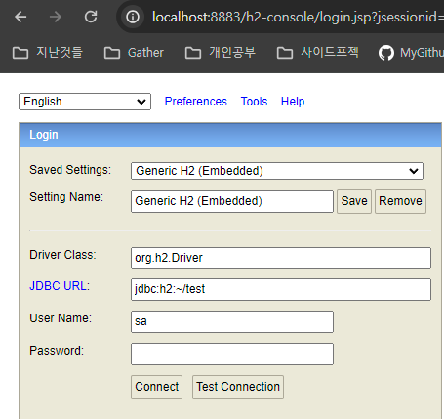Click the Connect button
Viewport: 444px width, 419px height.
tap(157, 387)
